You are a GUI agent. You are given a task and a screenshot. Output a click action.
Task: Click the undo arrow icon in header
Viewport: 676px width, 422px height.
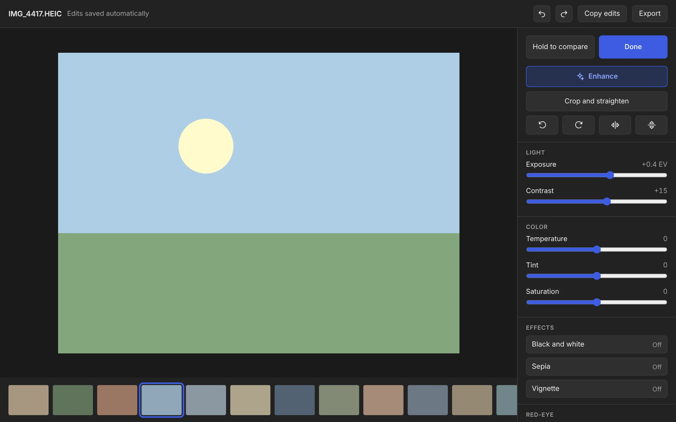click(542, 14)
